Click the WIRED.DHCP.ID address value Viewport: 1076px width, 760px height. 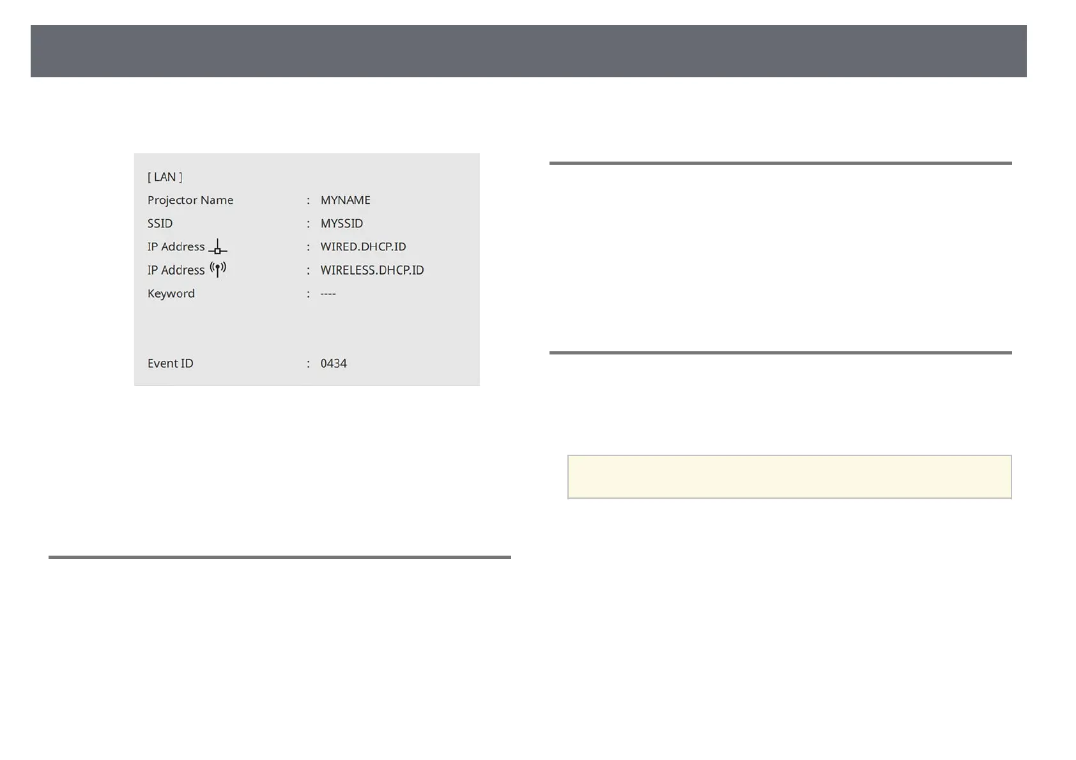(363, 247)
